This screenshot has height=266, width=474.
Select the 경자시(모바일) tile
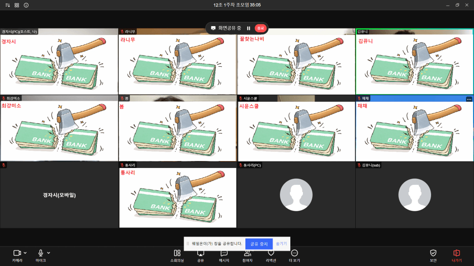click(x=59, y=195)
